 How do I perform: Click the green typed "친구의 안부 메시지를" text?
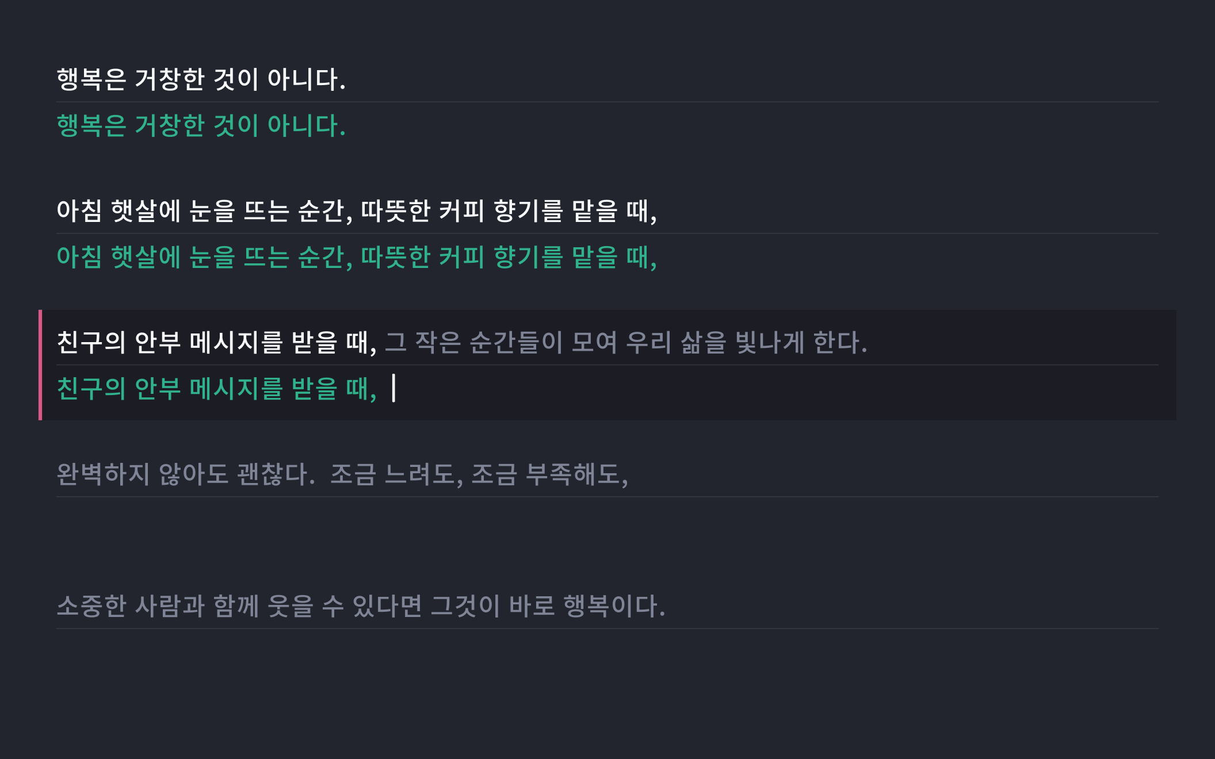170,389
